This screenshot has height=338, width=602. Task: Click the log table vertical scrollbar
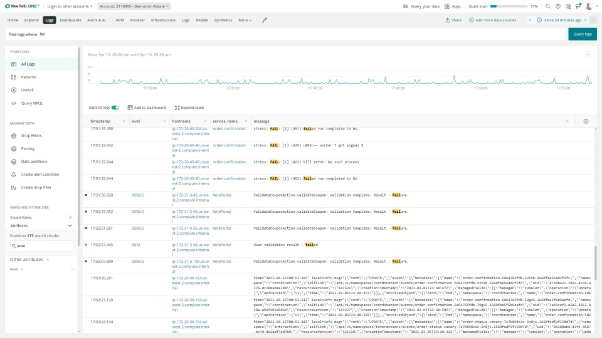point(596,263)
